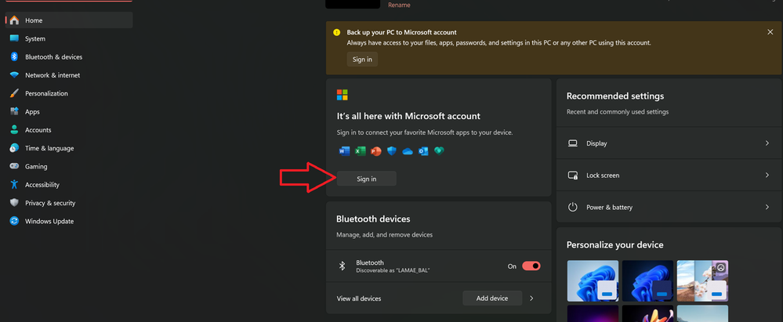Click the Lock screen icon

pos(573,175)
